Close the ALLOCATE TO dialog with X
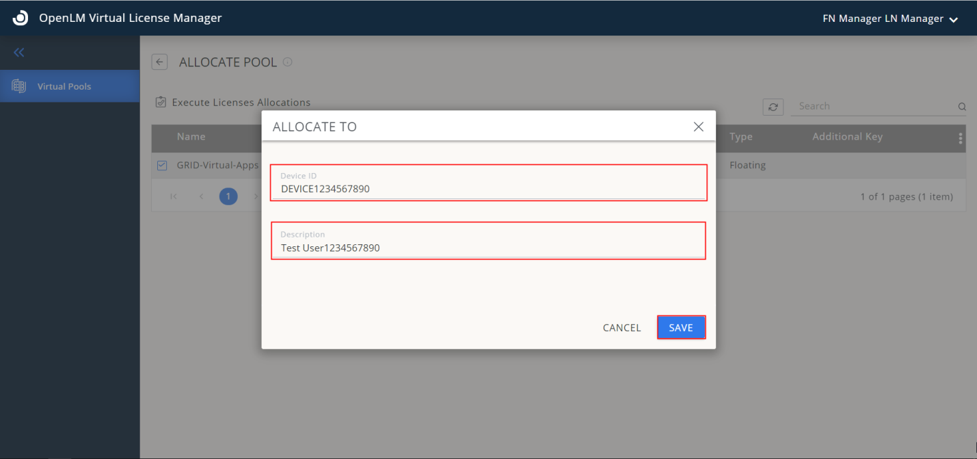The height and width of the screenshot is (459, 977). coord(698,127)
